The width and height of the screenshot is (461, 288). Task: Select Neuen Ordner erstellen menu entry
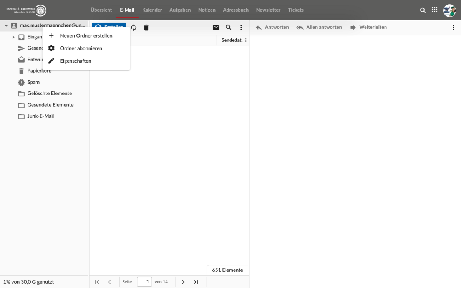point(86,36)
